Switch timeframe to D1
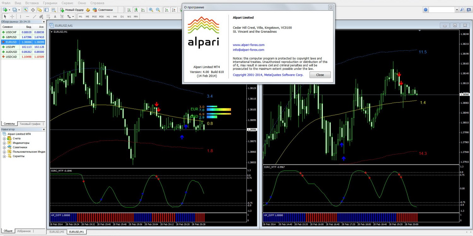Image resolution: width=473 pixels, height=236 pixels. pyautogui.click(x=122, y=16)
